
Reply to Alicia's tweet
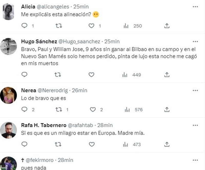coord(24,26)
